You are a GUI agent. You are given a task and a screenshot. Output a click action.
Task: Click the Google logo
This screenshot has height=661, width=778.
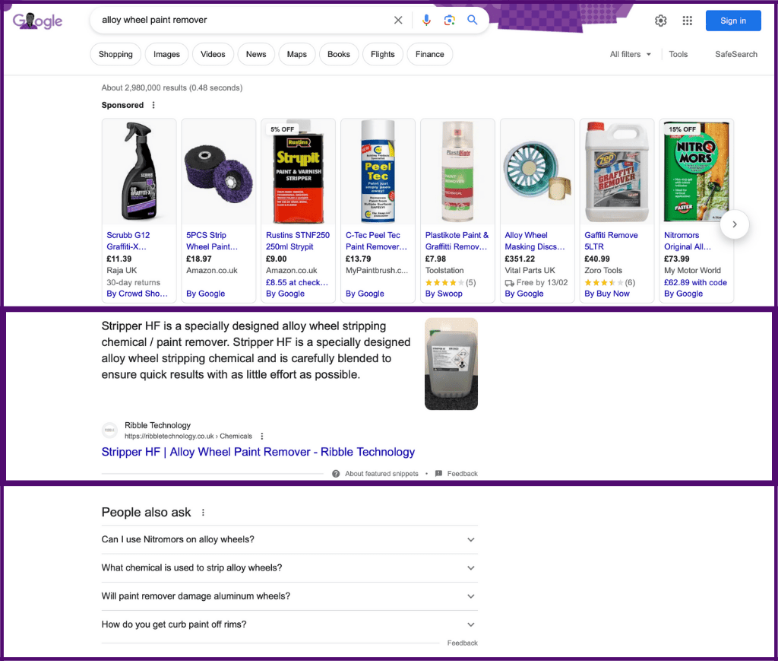click(38, 21)
